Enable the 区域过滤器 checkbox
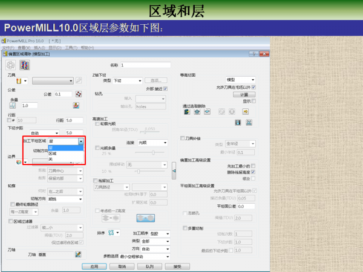 click(x=10, y=221)
